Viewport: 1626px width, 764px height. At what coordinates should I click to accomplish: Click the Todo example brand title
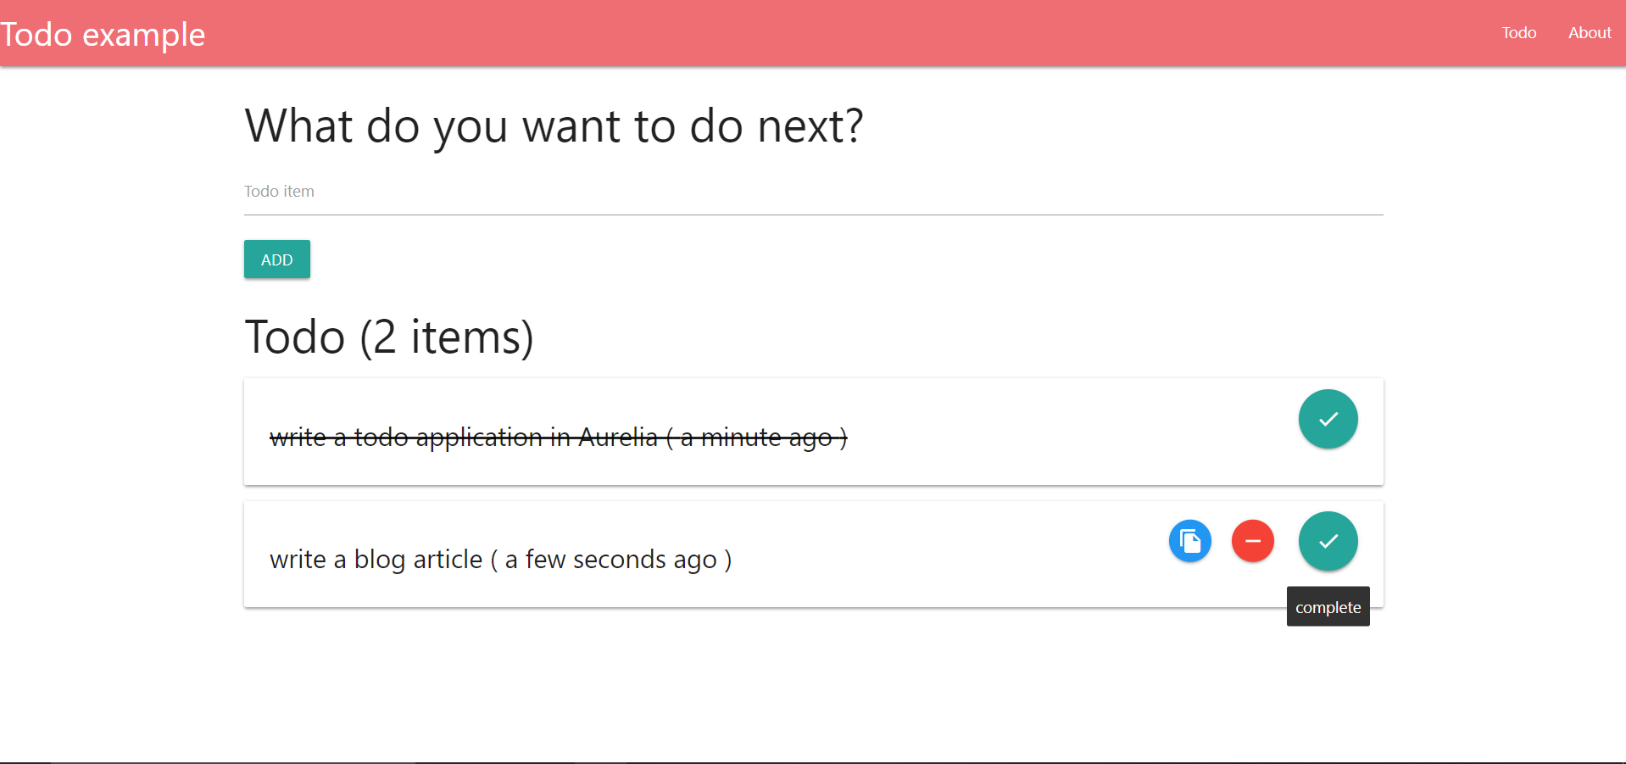pyautogui.click(x=103, y=35)
